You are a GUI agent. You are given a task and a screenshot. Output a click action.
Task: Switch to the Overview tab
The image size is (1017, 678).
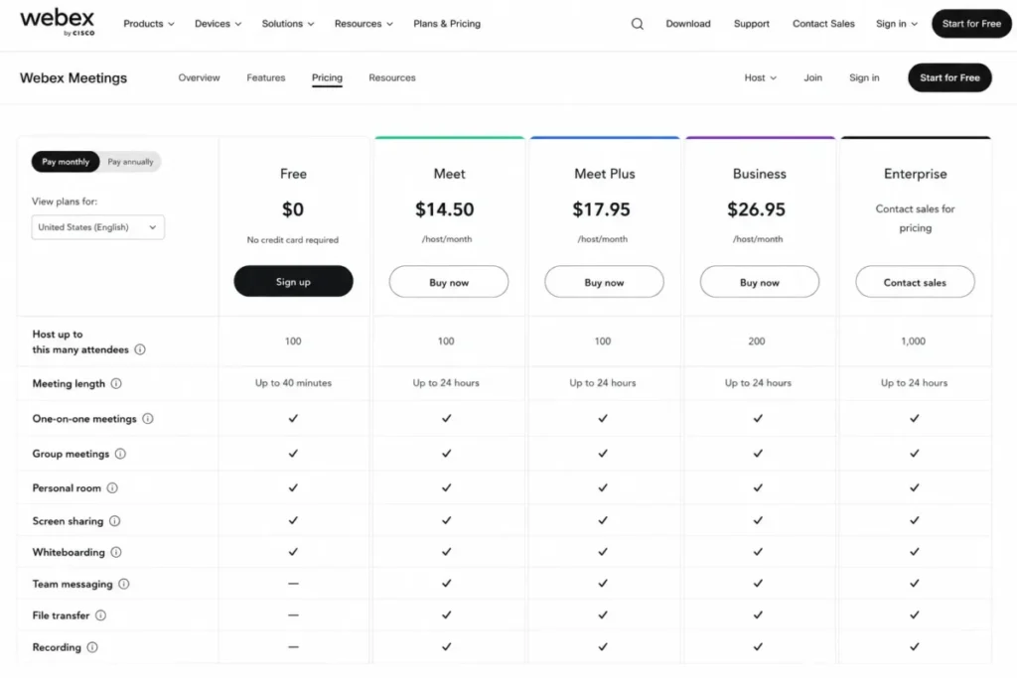click(x=199, y=77)
